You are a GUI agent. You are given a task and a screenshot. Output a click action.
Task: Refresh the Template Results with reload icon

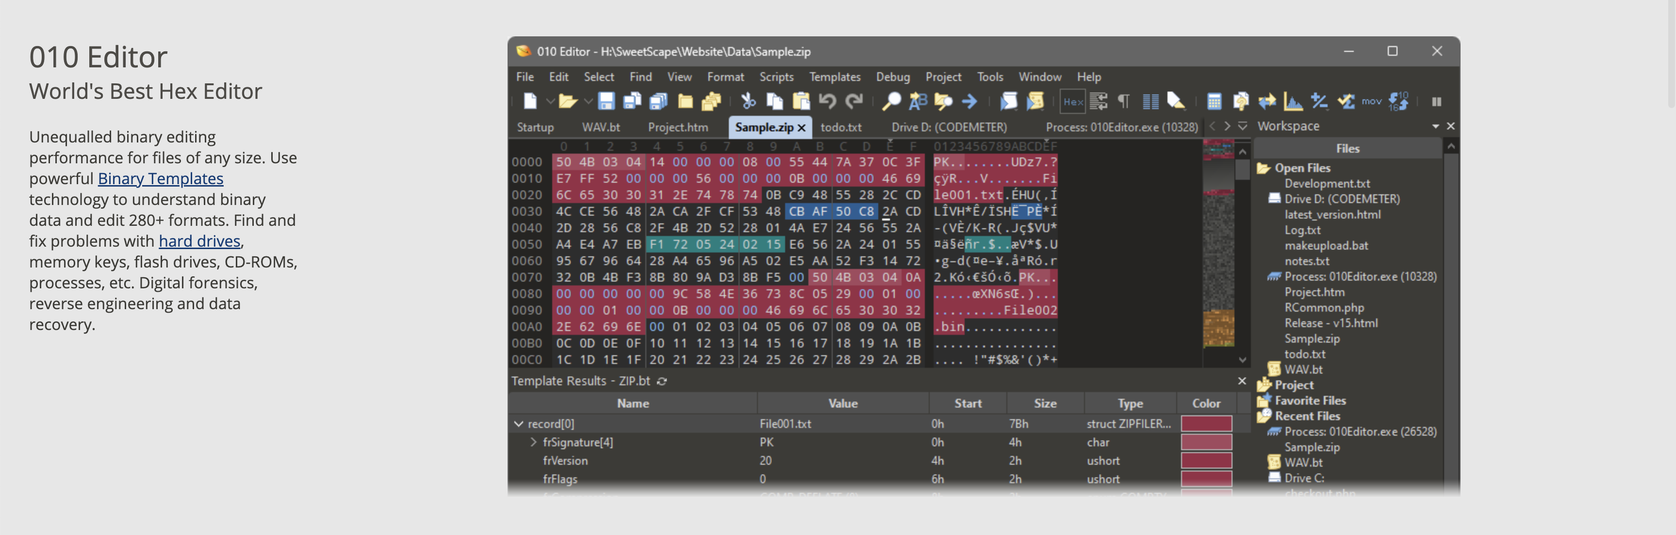point(662,381)
